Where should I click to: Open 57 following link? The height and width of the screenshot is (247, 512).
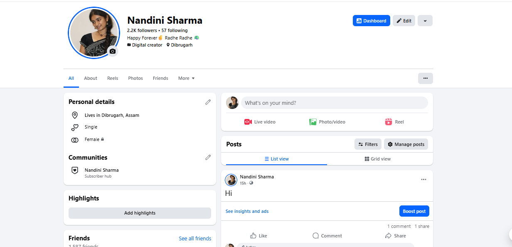175,30
